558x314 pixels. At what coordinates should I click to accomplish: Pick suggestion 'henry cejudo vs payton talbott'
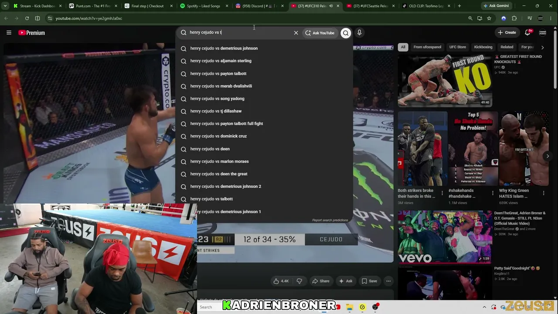pyautogui.click(x=264, y=74)
